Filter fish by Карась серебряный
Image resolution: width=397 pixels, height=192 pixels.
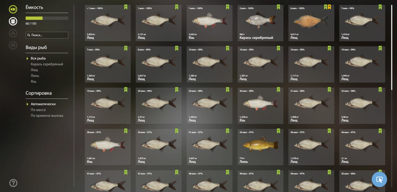[47, 64]
